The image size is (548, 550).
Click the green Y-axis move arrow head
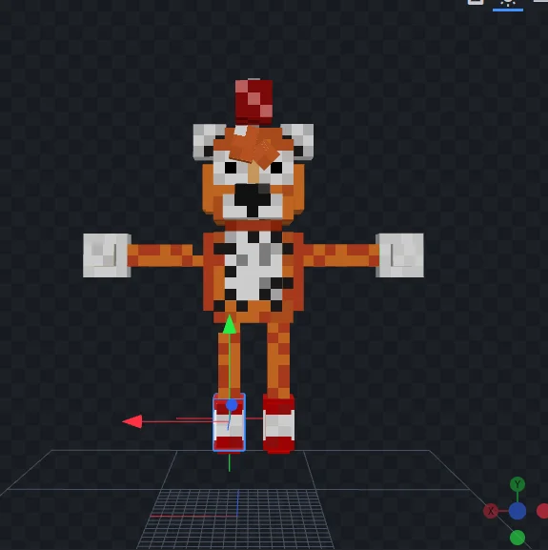[x=230, y=324]
